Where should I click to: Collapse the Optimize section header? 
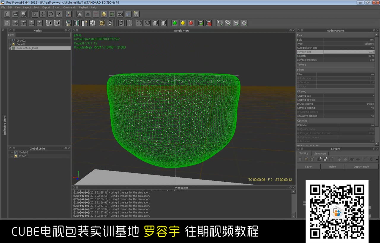click(335, 121)
